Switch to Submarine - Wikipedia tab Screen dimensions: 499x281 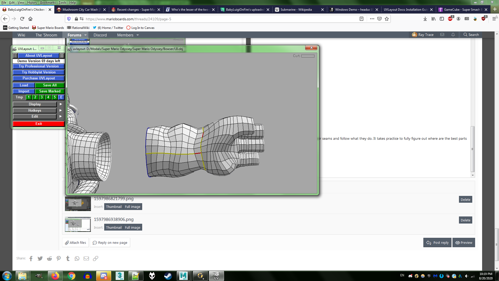tap(299, 10)
